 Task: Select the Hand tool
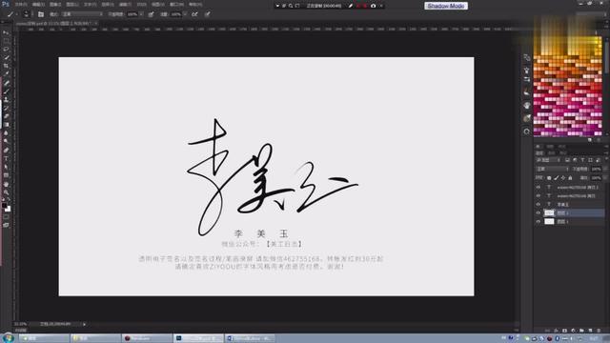pos(6,184)
